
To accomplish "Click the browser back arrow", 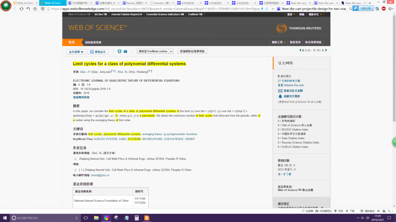I will (x=15, y=9).
